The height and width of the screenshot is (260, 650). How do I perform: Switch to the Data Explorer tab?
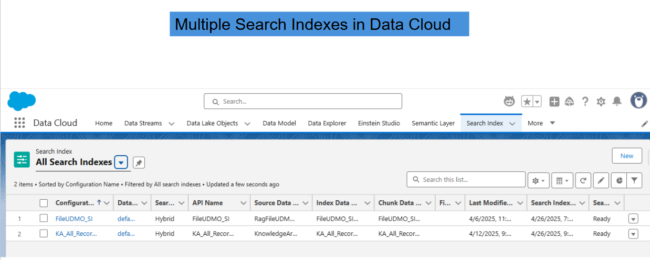(x=327, y=123)
